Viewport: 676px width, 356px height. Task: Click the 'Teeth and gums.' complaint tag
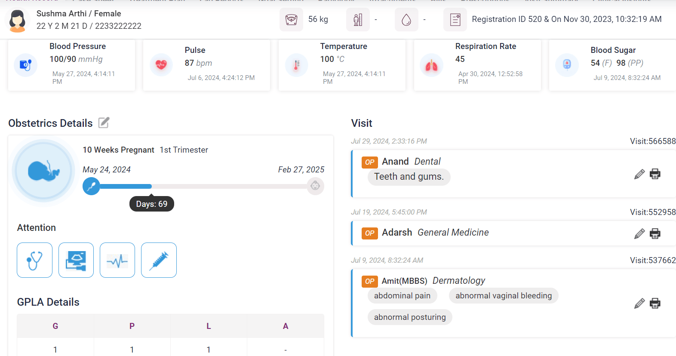coord(409,177)
